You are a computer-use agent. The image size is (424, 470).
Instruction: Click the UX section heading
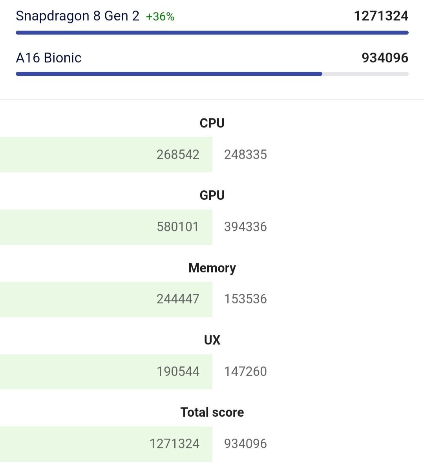pos(212,340)
